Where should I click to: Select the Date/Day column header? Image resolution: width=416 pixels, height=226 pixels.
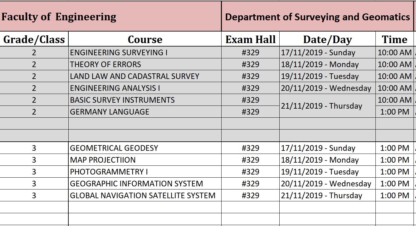327,40
